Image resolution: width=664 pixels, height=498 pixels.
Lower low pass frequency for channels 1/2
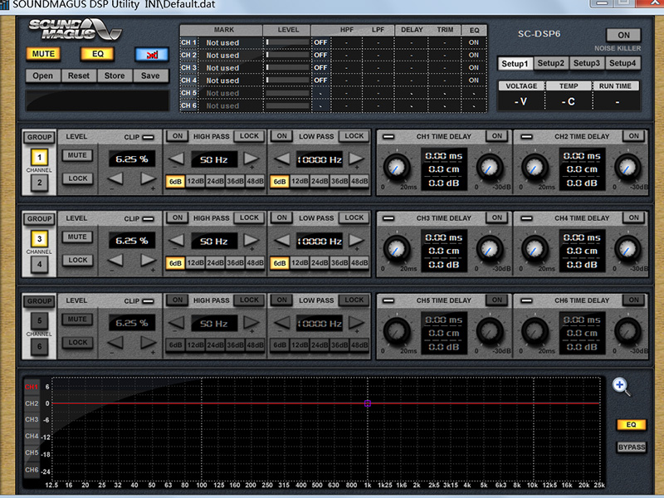pyautogui.click(x=282, y=159)
